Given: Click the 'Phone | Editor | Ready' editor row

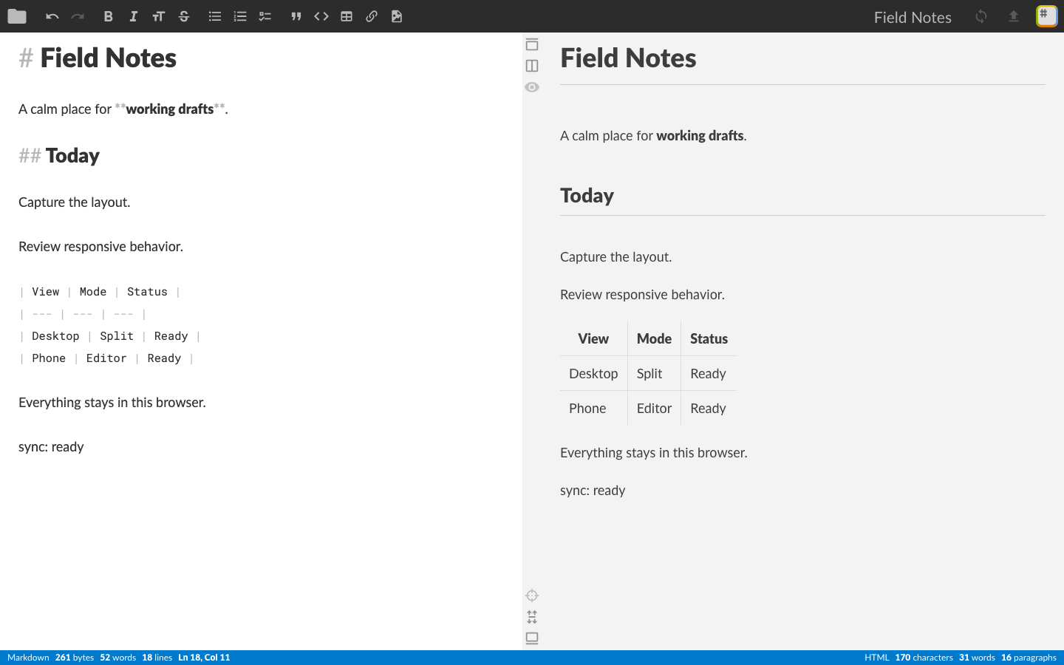Looking at the screenshot, I should (106, 358).
